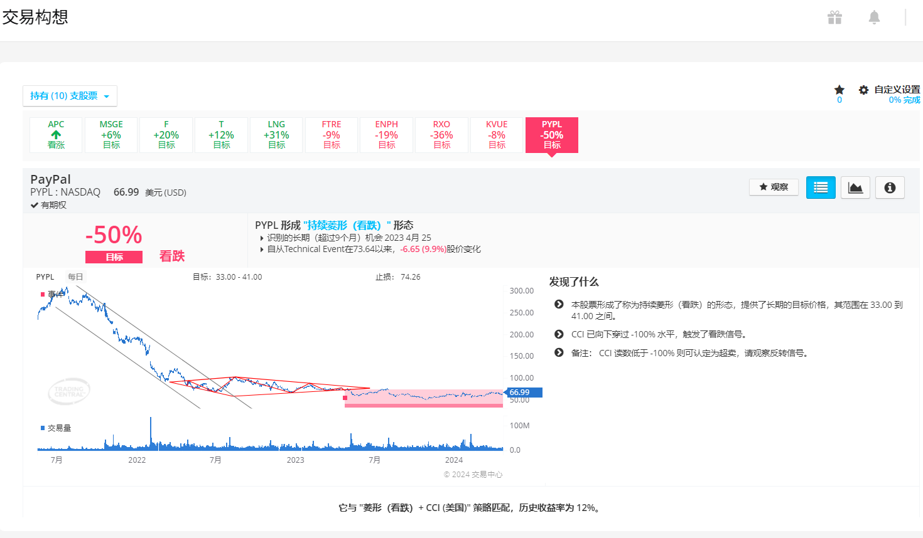The height and width of the screenshot is (538, 923).
Task: Click the -6.65 (9.9%) price change value
Action: 423,249
